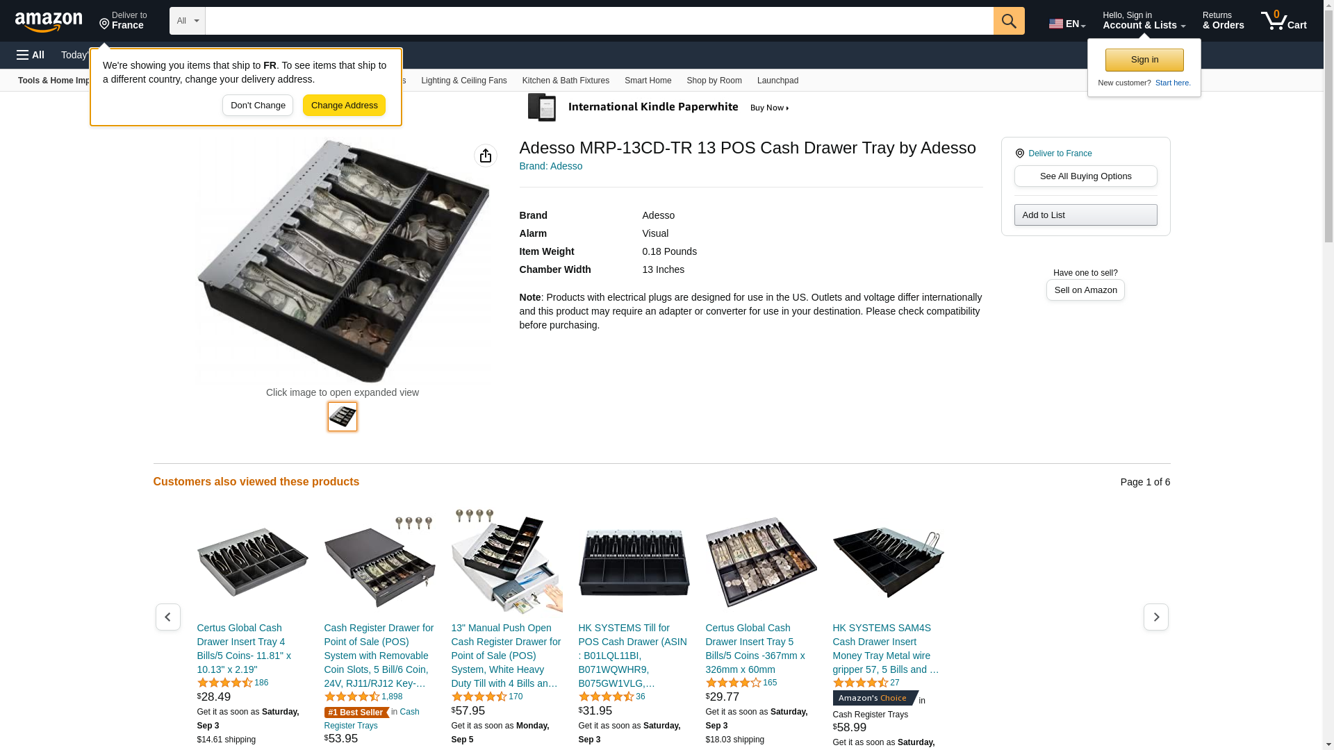The image size is (1334, 750).
Task: Open the All hamburger menu
Action: coord(31,55)
